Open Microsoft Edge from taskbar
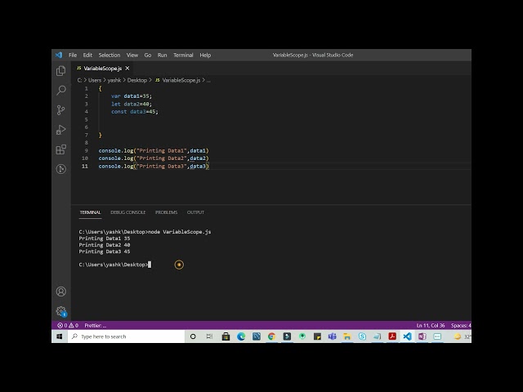523x392 pixels. pos(241,336)
